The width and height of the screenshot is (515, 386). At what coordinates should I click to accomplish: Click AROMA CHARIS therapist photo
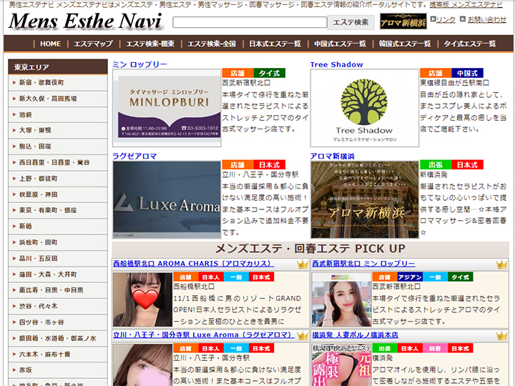[142, 300]
